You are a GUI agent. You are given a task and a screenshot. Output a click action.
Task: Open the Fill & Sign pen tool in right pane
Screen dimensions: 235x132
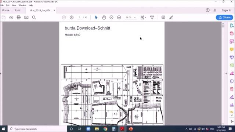point(232,97)
